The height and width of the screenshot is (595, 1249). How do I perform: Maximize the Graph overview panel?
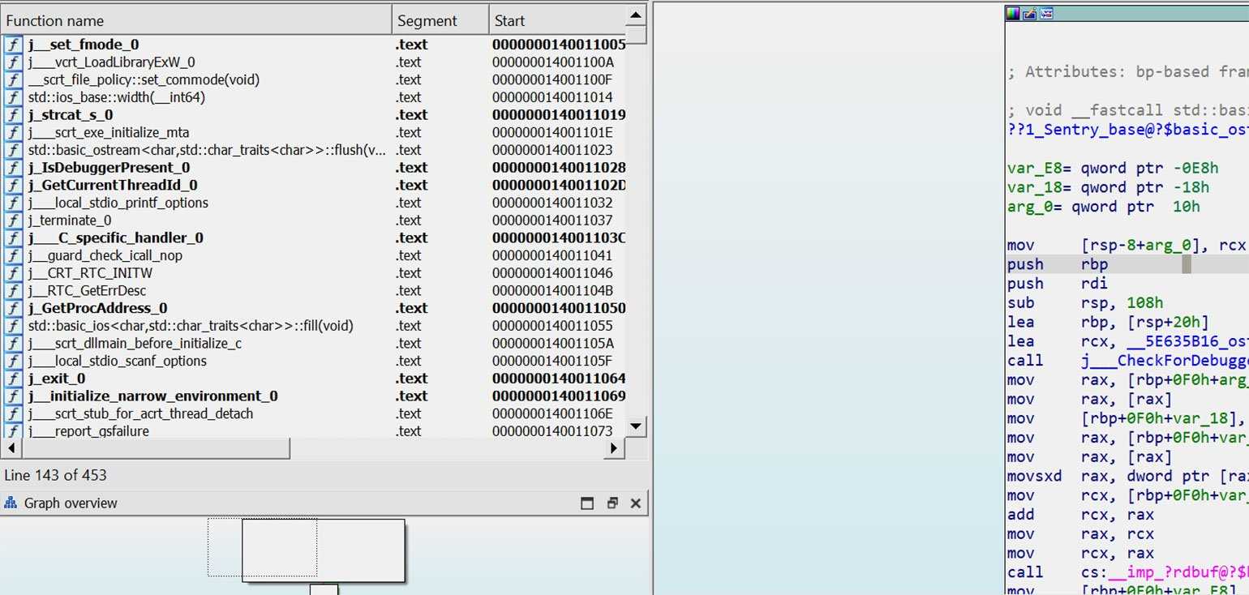(588, 503)
